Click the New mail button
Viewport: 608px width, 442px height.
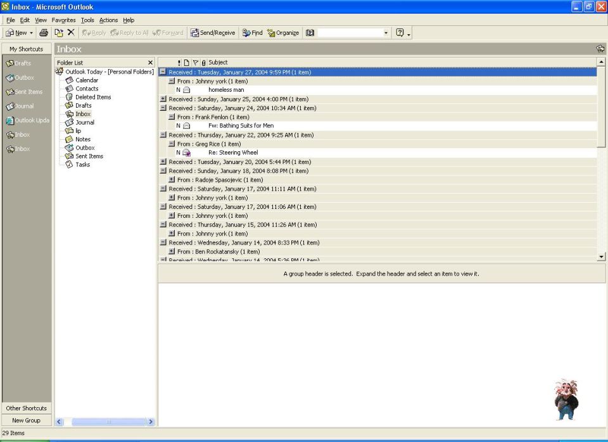coord(16,32)
